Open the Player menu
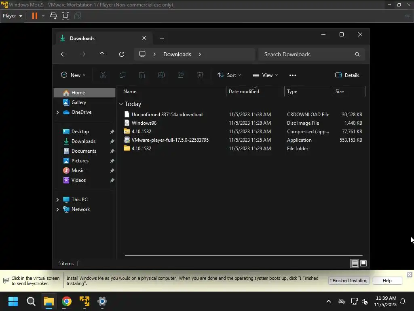414x311 pixels. click(x=13, y=16)
